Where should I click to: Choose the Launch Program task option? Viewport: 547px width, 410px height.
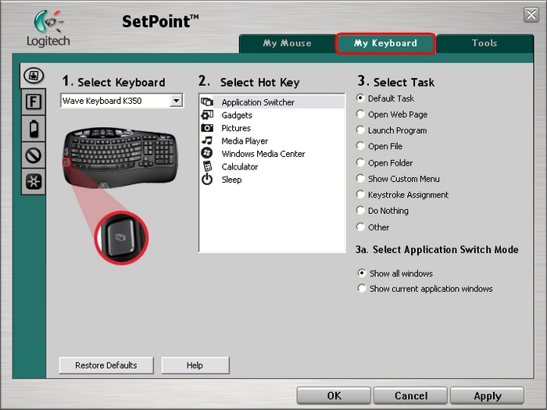pos(360,130)
